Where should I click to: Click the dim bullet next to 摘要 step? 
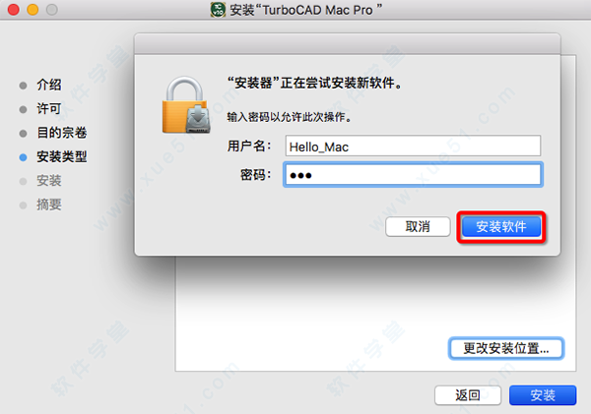coord(23,206)
